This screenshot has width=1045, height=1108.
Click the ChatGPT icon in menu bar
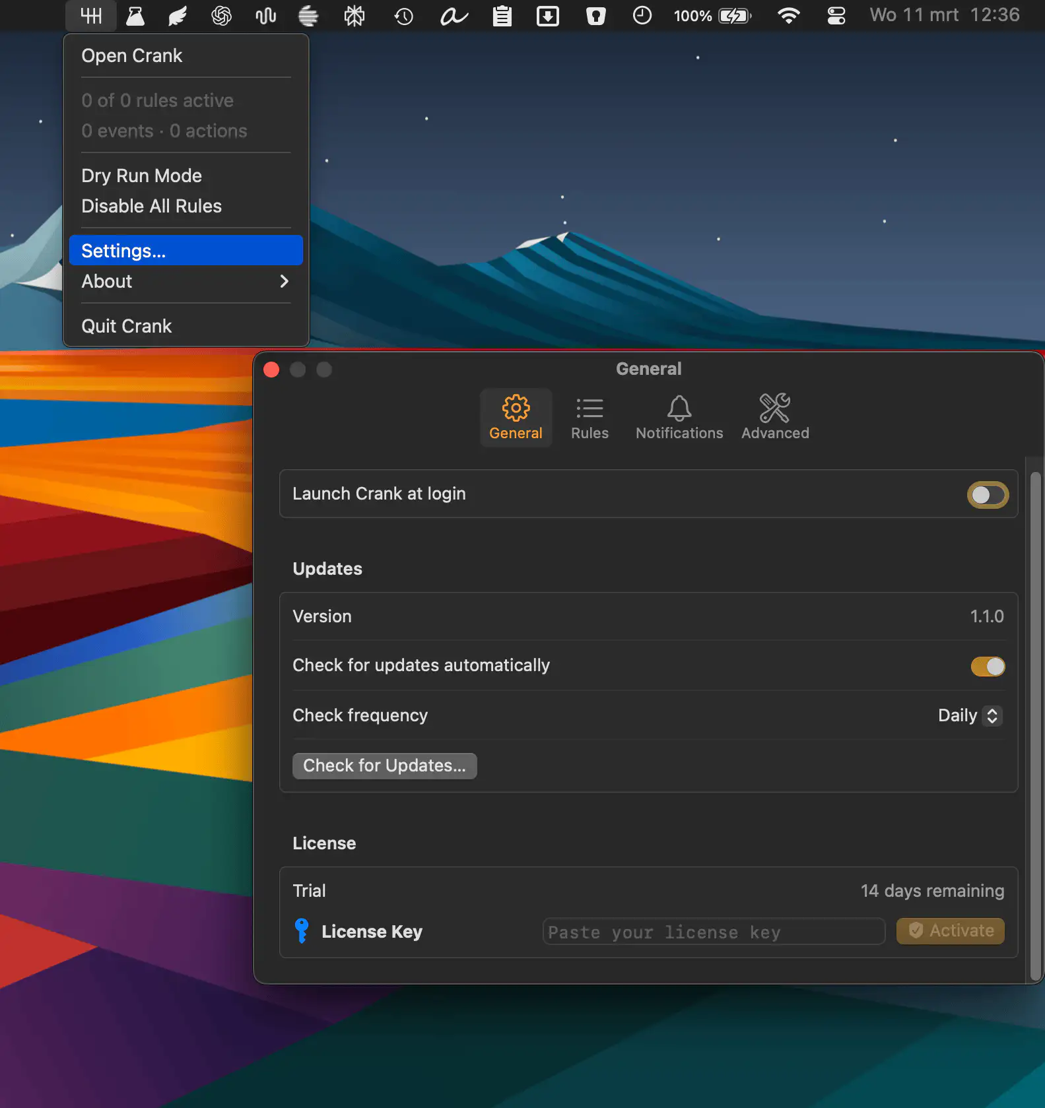[221, 16]
